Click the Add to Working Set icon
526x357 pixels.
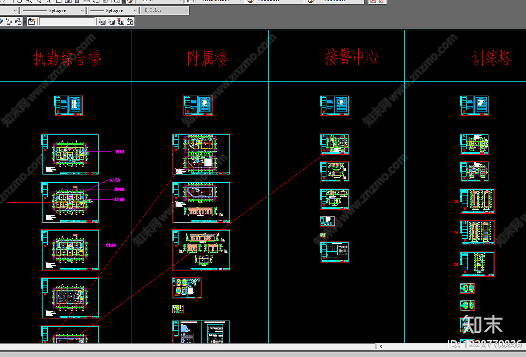[102, 22]
